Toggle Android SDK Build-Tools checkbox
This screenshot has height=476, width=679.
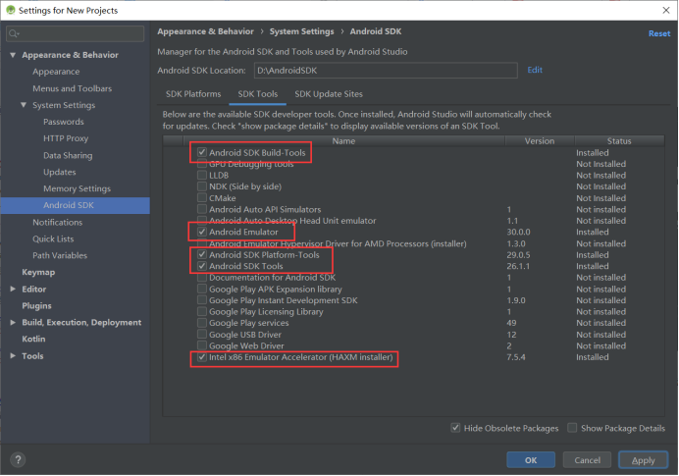tap(202, 152)
